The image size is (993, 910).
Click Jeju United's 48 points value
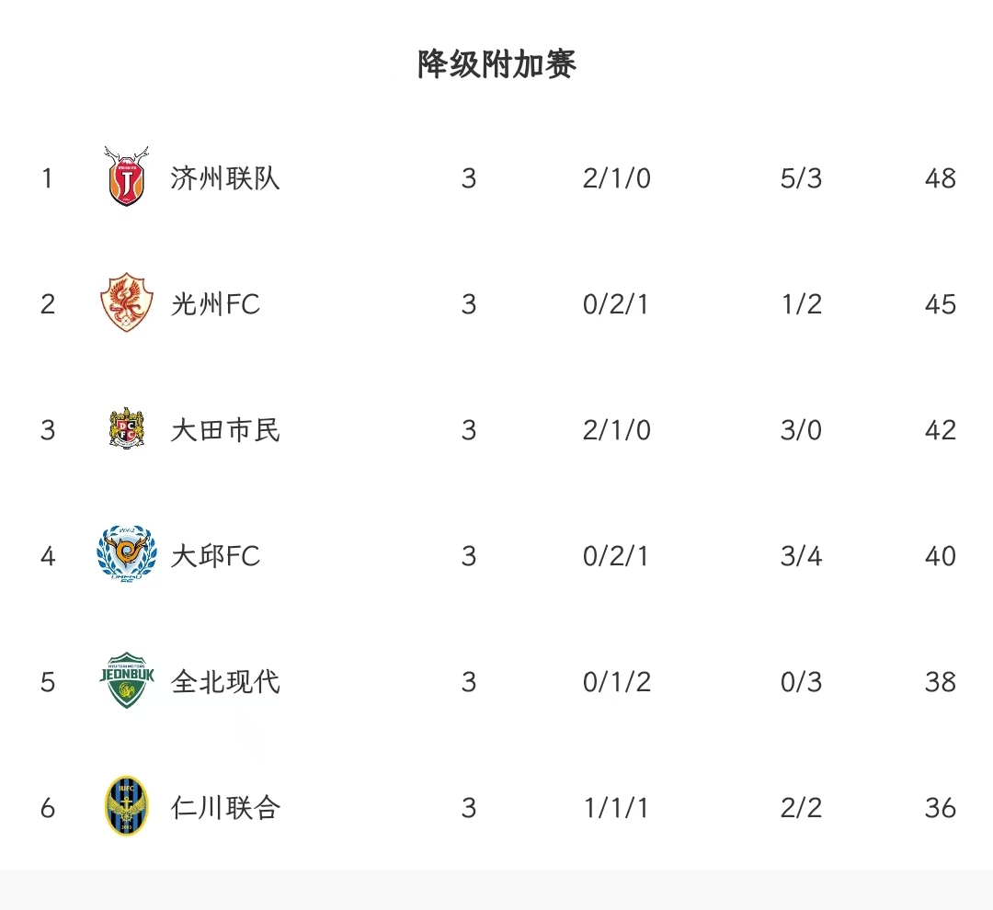(940, 178)
